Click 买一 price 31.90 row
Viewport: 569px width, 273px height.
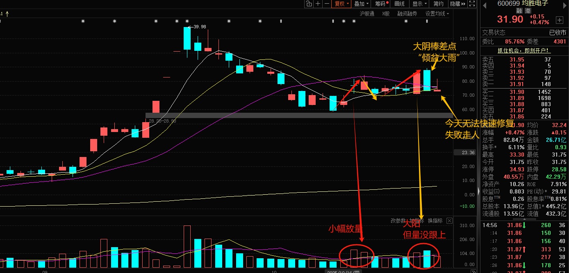524,92
